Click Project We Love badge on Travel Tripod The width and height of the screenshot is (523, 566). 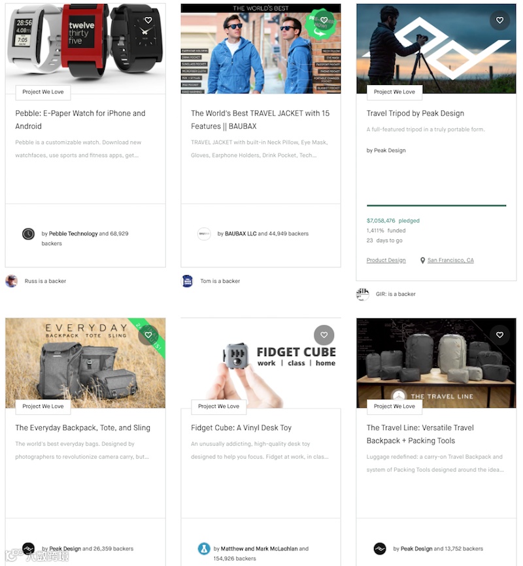pos(394,92)
